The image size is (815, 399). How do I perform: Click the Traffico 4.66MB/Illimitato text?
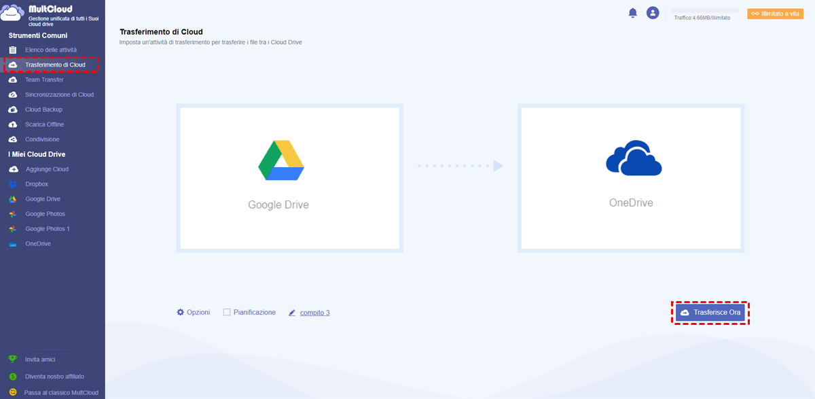coord(702,18)
